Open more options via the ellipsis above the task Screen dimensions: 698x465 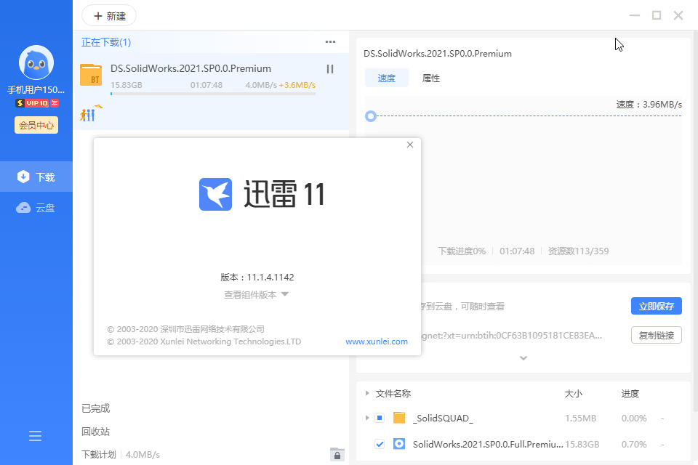[x=329, y=42]
